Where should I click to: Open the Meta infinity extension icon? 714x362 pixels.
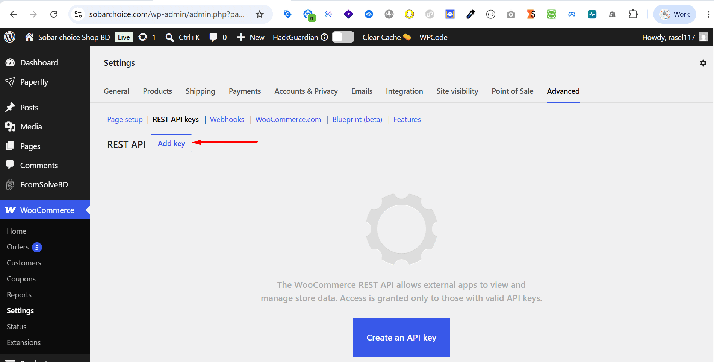point(572,14)
